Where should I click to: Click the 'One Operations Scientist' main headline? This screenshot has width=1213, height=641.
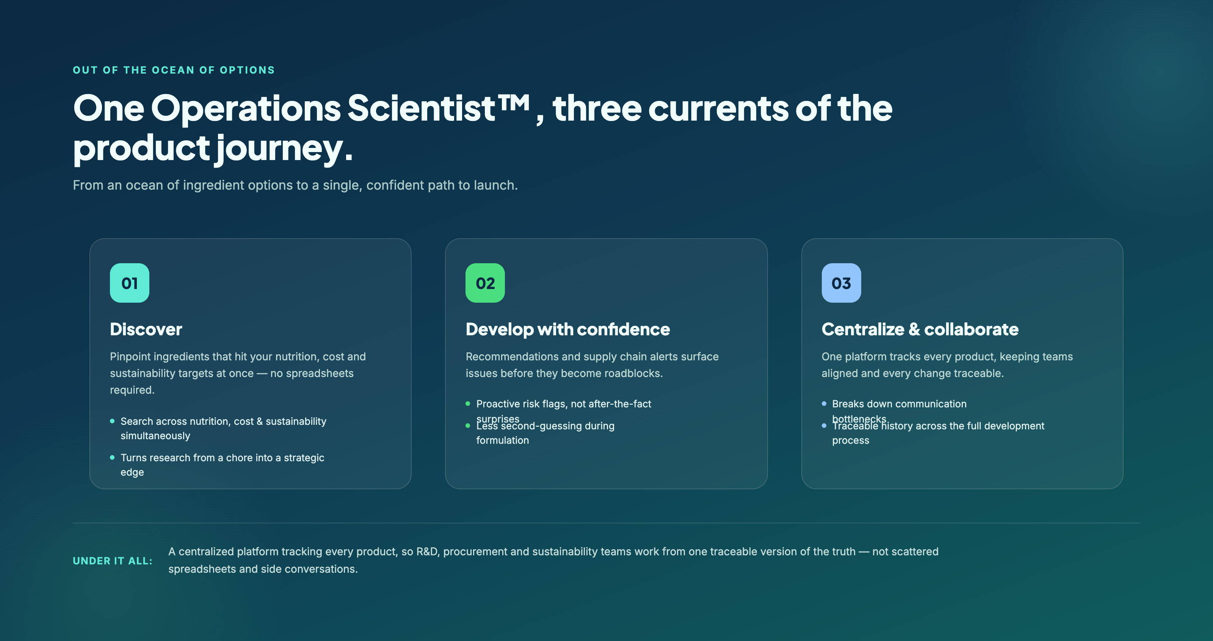pos(483,127)
